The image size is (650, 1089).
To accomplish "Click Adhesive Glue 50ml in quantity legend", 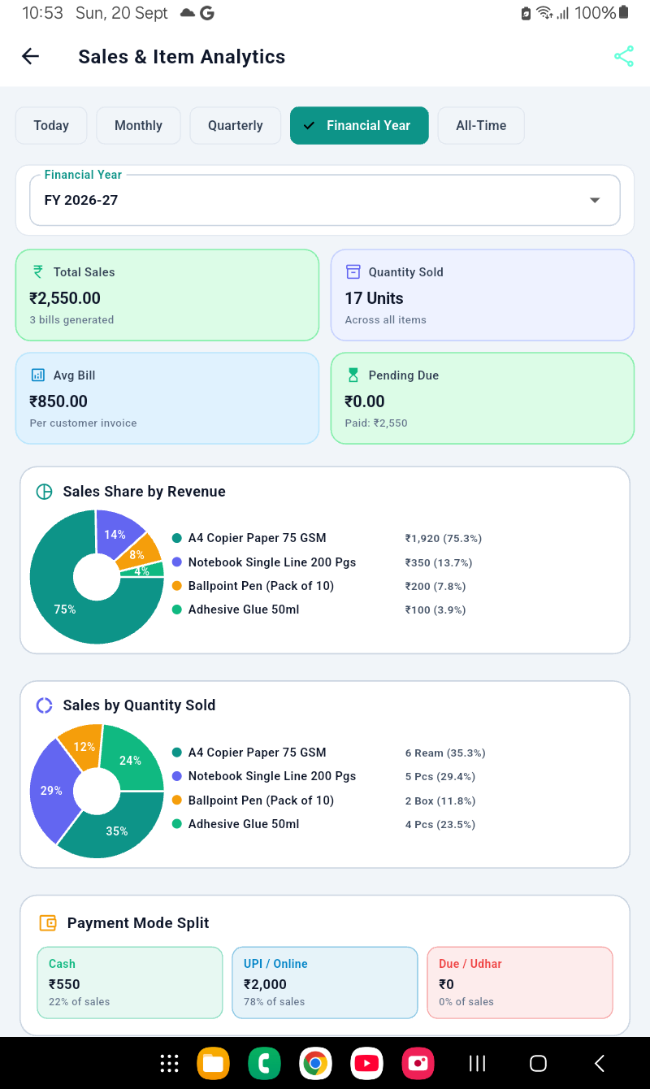I will pos(244,824).
